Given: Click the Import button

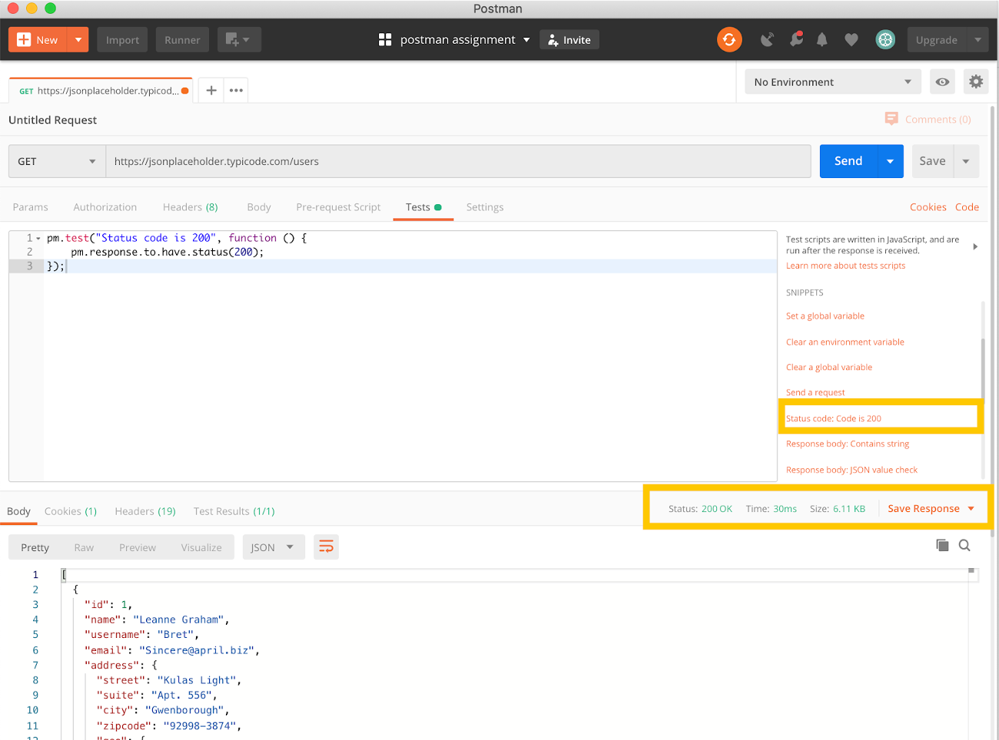Looking at the screenshot, I should click(122, 40).
